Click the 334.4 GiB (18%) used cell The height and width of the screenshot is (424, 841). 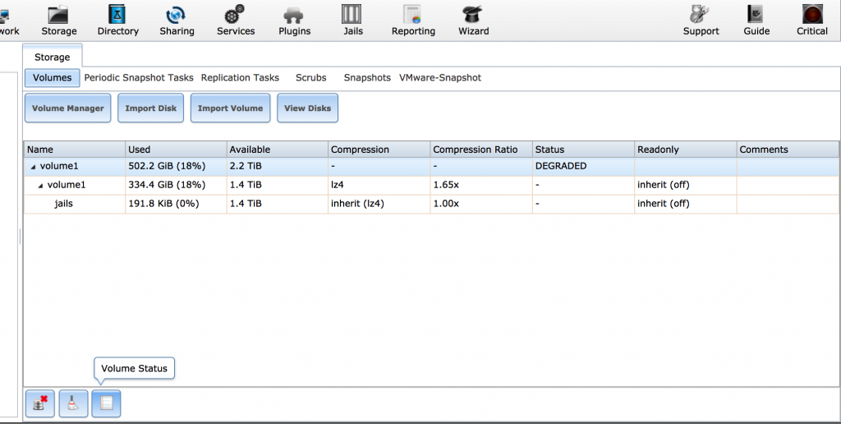pyautogui.click(x=176, y=185)
